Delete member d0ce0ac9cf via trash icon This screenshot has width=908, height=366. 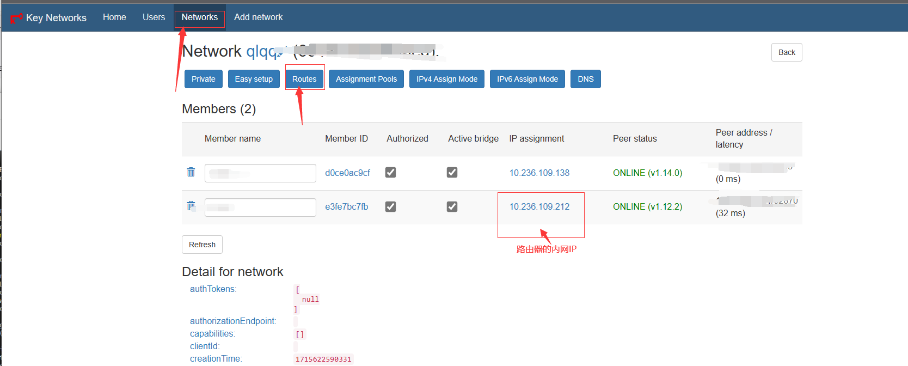click(x=191, y=172)
